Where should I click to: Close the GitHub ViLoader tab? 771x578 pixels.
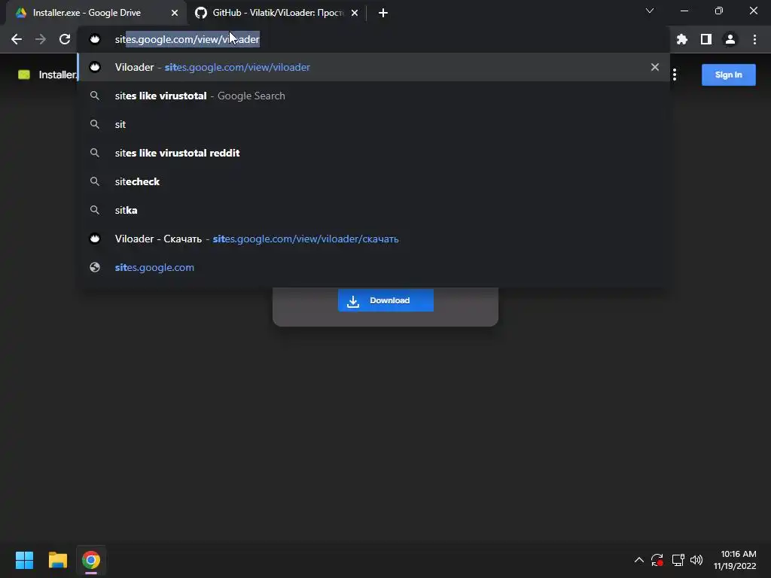pos(355,13)
